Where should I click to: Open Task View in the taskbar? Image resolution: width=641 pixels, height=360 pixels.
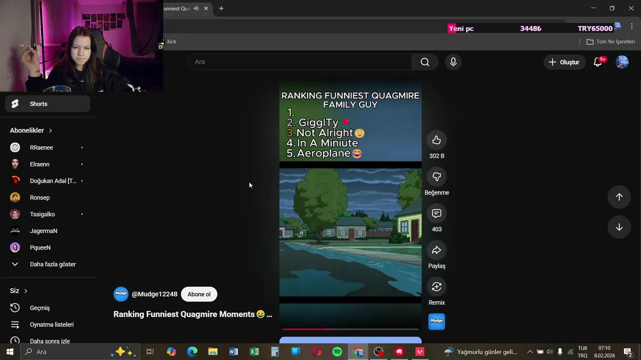coord(150,351)
